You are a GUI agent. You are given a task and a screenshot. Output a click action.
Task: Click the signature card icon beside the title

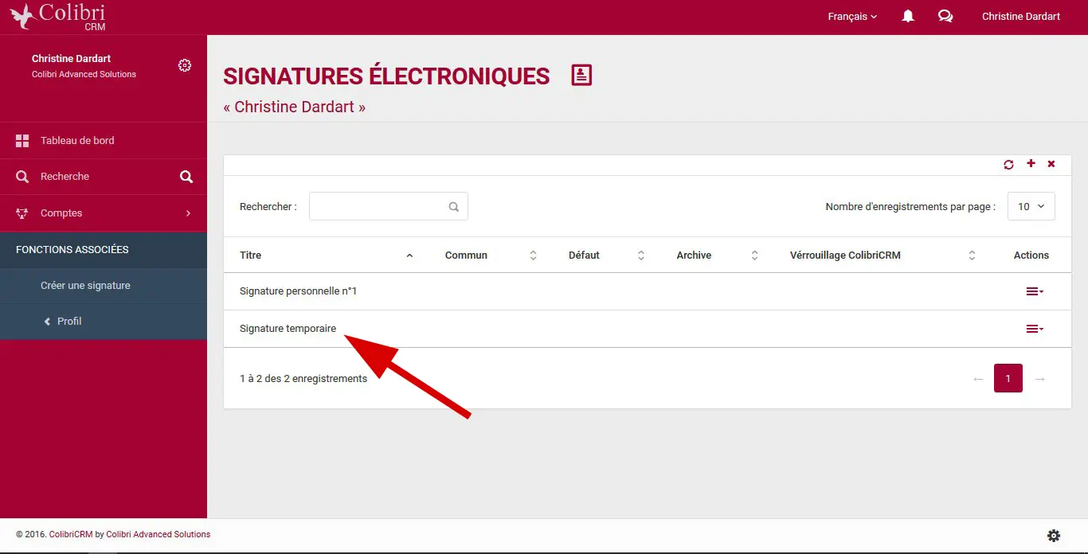(x=582, y=76)
